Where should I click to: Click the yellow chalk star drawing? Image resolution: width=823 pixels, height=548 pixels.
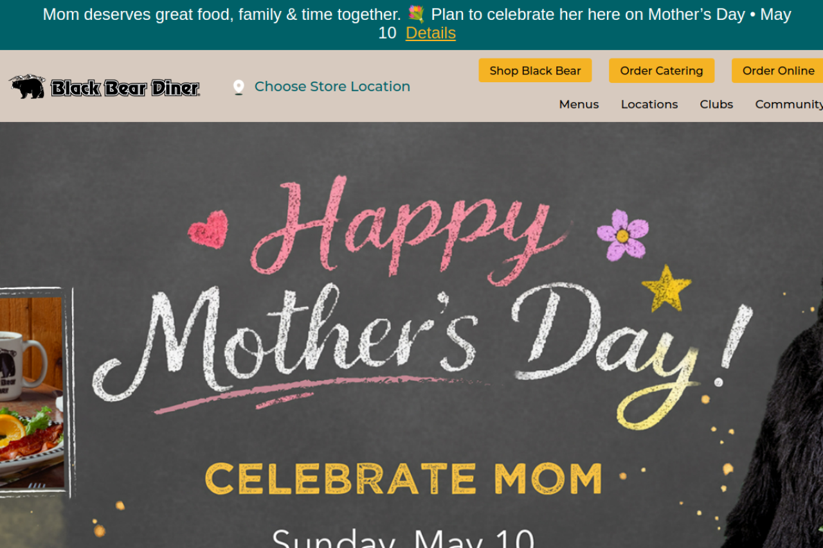666,288
